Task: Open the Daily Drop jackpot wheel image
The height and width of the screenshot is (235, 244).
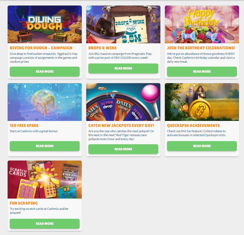Action: pyautogui.click(x=123, y=102)
